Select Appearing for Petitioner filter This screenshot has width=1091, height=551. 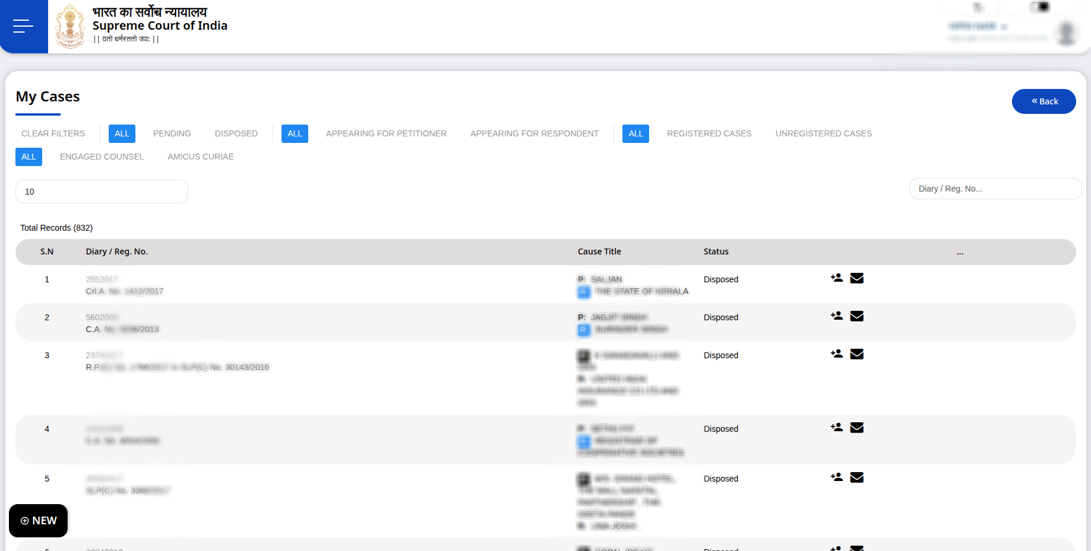tap(386, 133)
